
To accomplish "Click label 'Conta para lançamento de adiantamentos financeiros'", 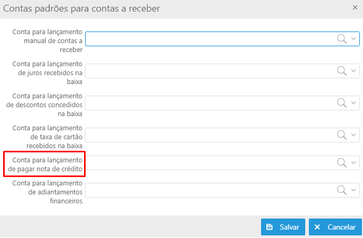I will [x=47, y=192].
